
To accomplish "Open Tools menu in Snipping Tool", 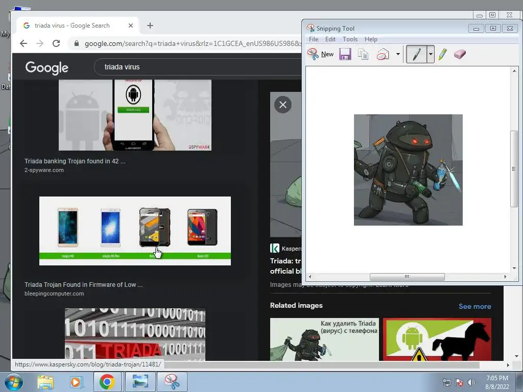I will pyautogui.click(x=350, y=39).
